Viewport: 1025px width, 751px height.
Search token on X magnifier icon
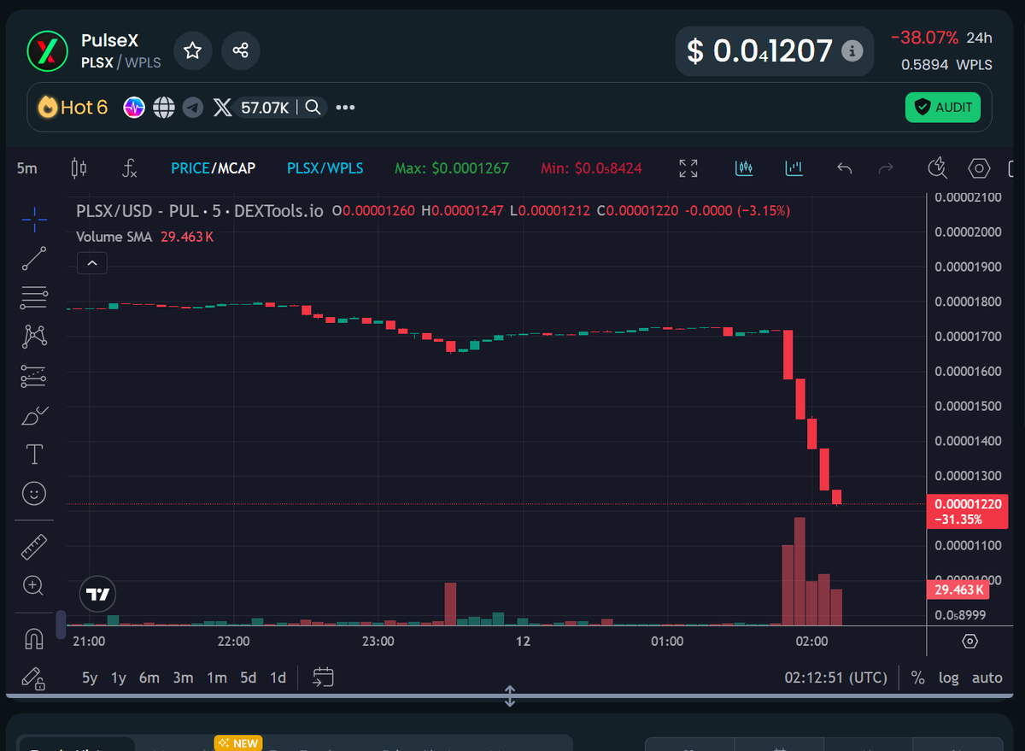tap(313, 107)
